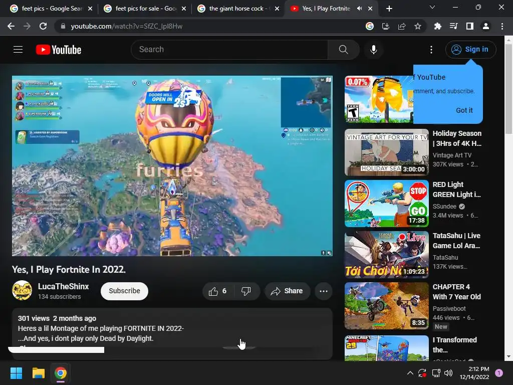This screenshot has height=385, width=513.
Task: Open Vintage Art TV channel name
Action: (452, 155)
